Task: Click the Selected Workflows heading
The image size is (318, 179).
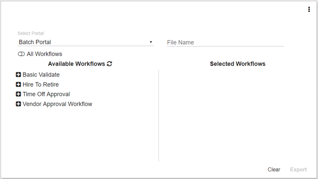Action: pos(237,64)
